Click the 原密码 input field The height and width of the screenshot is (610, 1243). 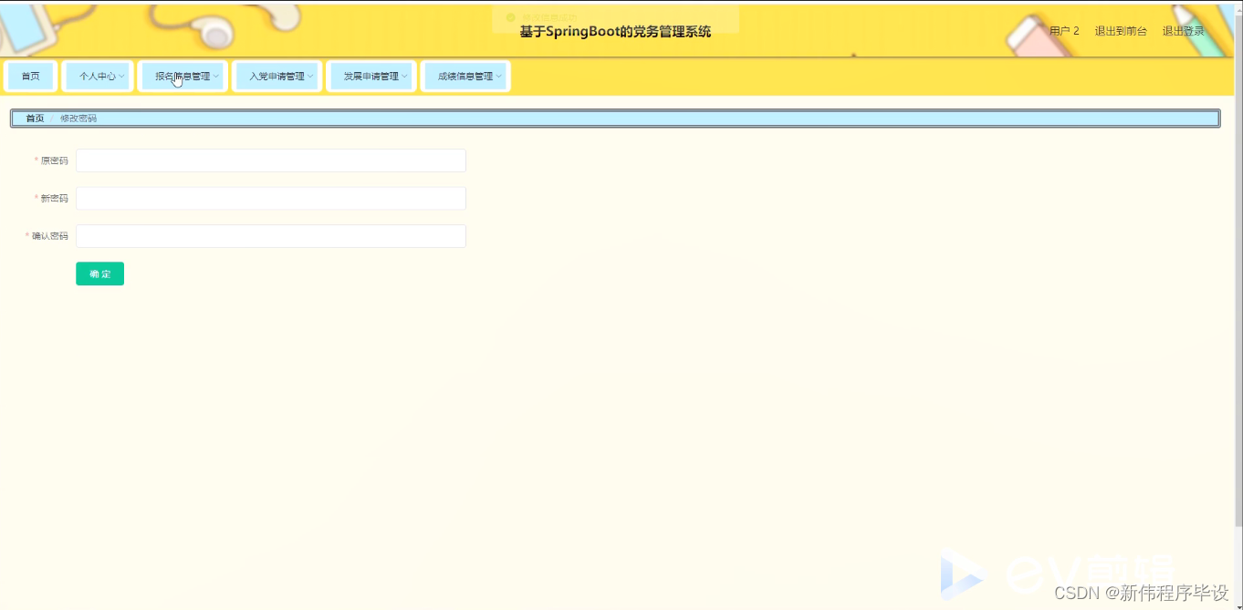point(270,160)
